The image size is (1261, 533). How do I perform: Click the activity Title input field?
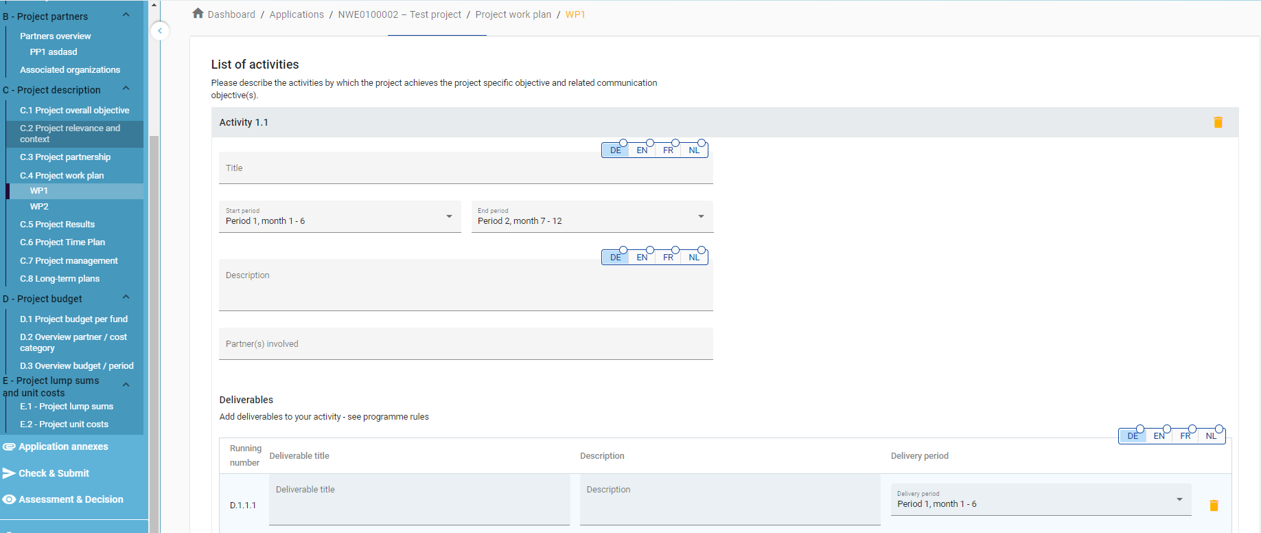tap(465, 169)
